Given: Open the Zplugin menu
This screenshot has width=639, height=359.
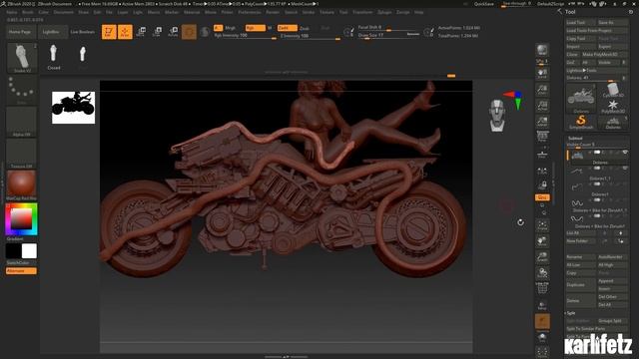Looking at the screenshot, I should click(x=384, y=12).
